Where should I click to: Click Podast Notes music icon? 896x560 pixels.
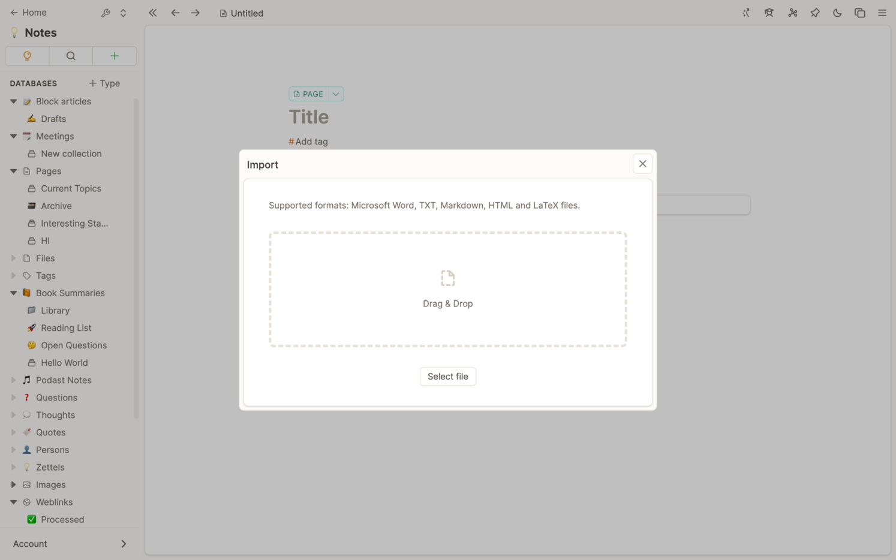(26, 380)
